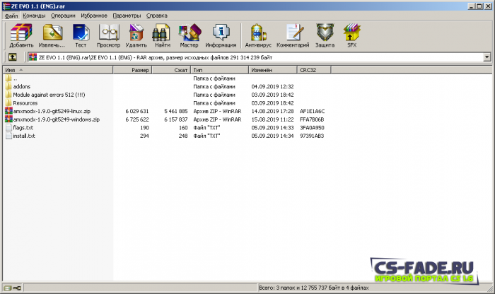This screenshot has width=495, height=294.
Task: Open the Справка menu
Action: [157, 16]
